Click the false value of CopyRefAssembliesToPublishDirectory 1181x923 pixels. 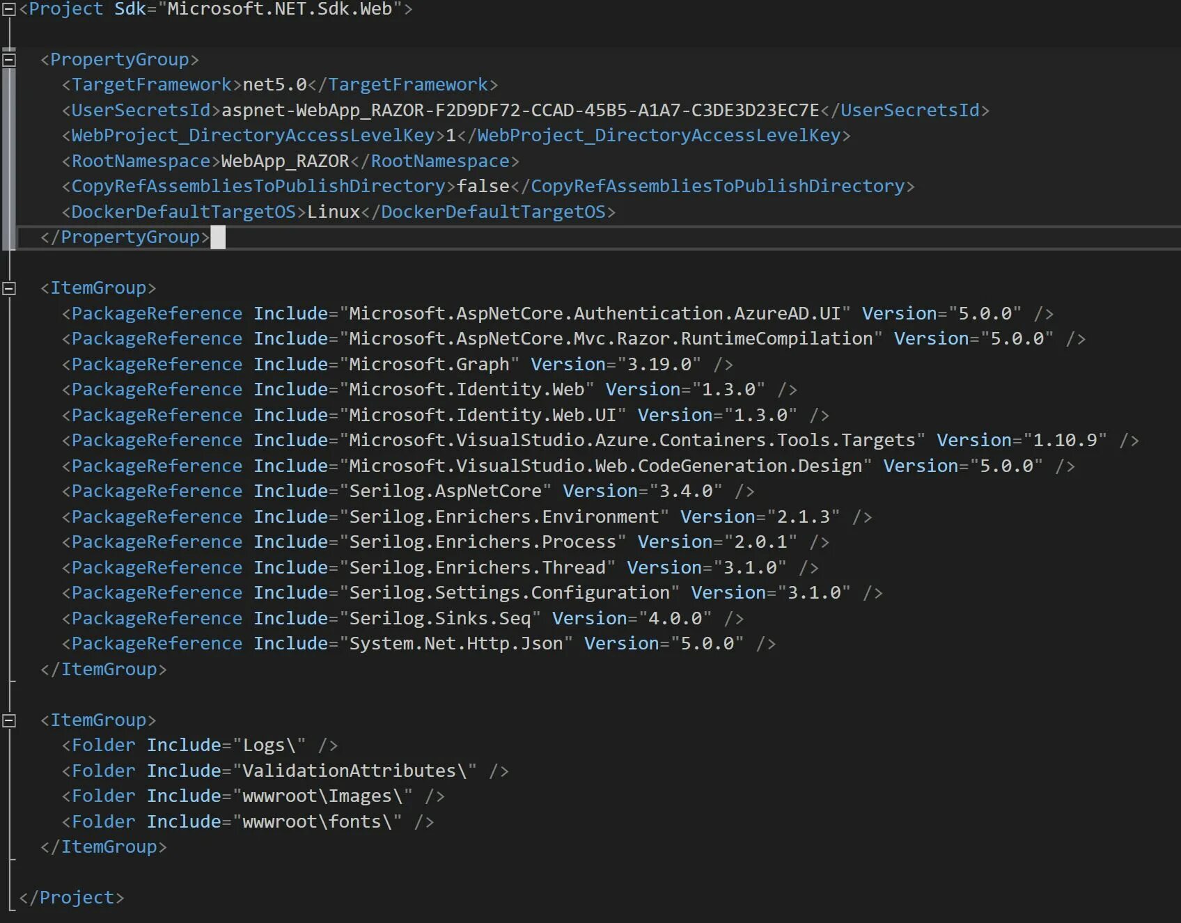pos(483,186)
